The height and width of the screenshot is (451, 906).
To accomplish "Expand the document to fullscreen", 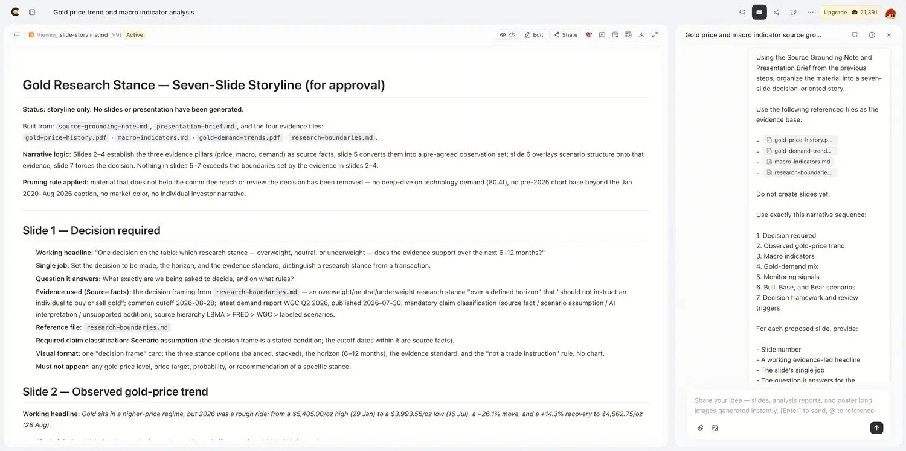I will point(655,35).
